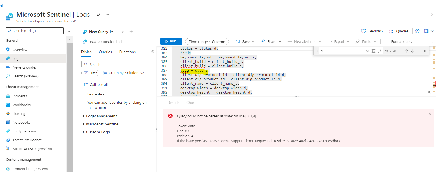Viewport: 442px width, 172px height.
Task: Open the Group by: Solution dropdown
Action: [x=123, y=73]
